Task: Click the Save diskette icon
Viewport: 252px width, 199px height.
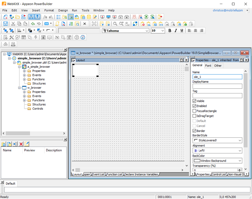Action: click(6, 24)
